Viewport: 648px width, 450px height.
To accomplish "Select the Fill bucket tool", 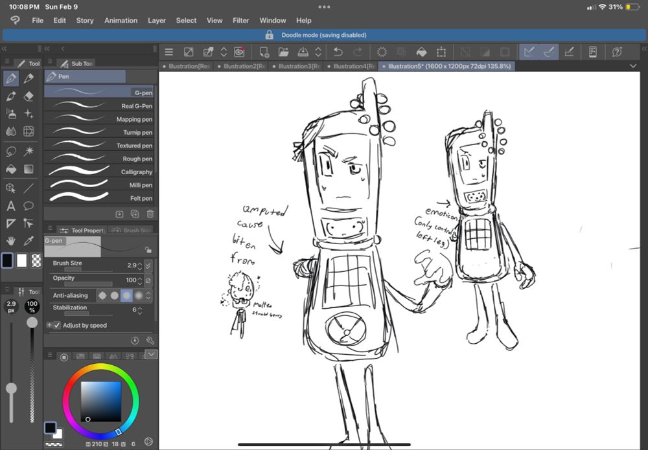I will 11,169.
